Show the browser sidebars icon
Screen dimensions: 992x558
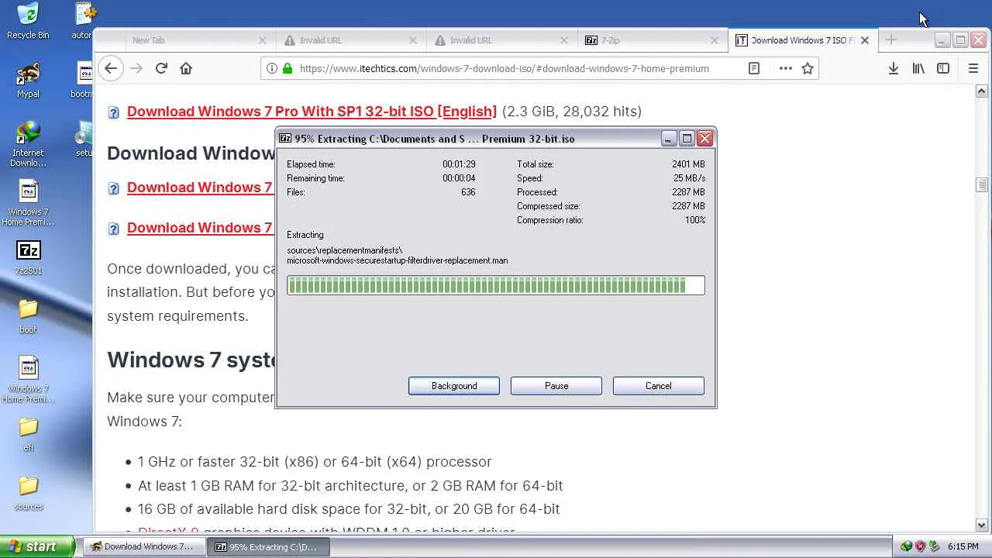pyautogui.click(x=943, y=68)
